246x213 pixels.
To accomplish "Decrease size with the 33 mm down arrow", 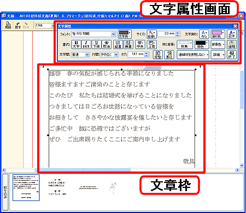I will click(x=178, y=35).
